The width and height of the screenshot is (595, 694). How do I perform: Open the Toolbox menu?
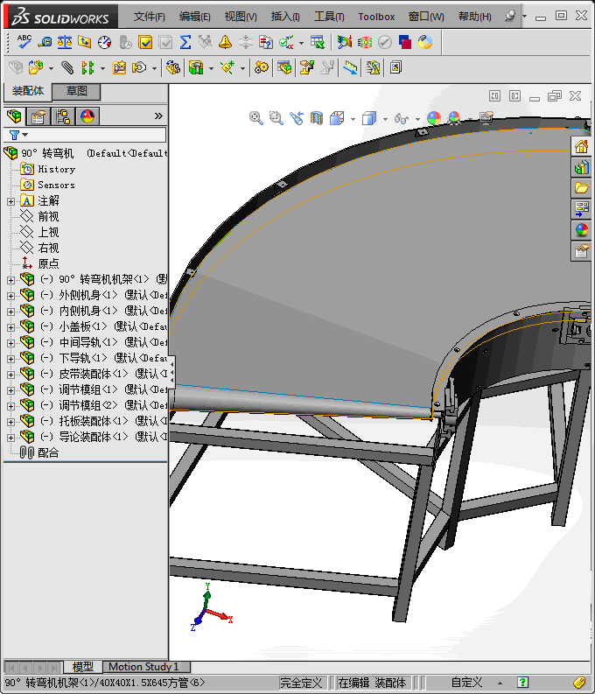pyautogui.click(x=376, y=17)
